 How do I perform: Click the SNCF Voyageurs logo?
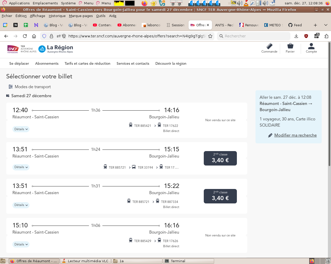tap(13, 49)
